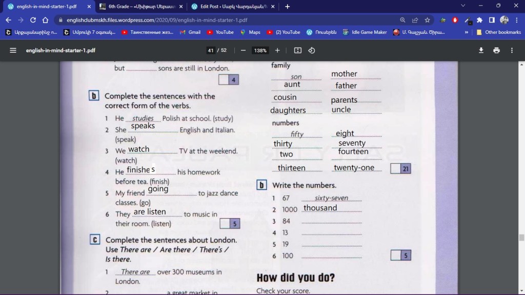Open the Gmail bookmark
This screenshot has width=525, height=295.
click(x=190, y=32)
